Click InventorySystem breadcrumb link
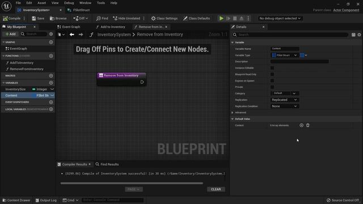The image size is (363, 204). 114,35
